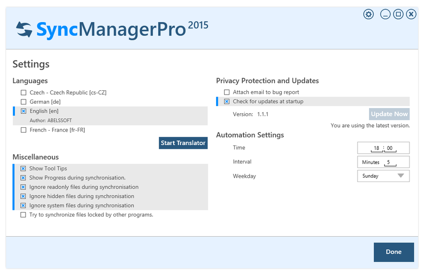Image resolution: width=433 pixels, height=278 pixels.
Task: Click the Settings heading
Action: tap(31, 64)
